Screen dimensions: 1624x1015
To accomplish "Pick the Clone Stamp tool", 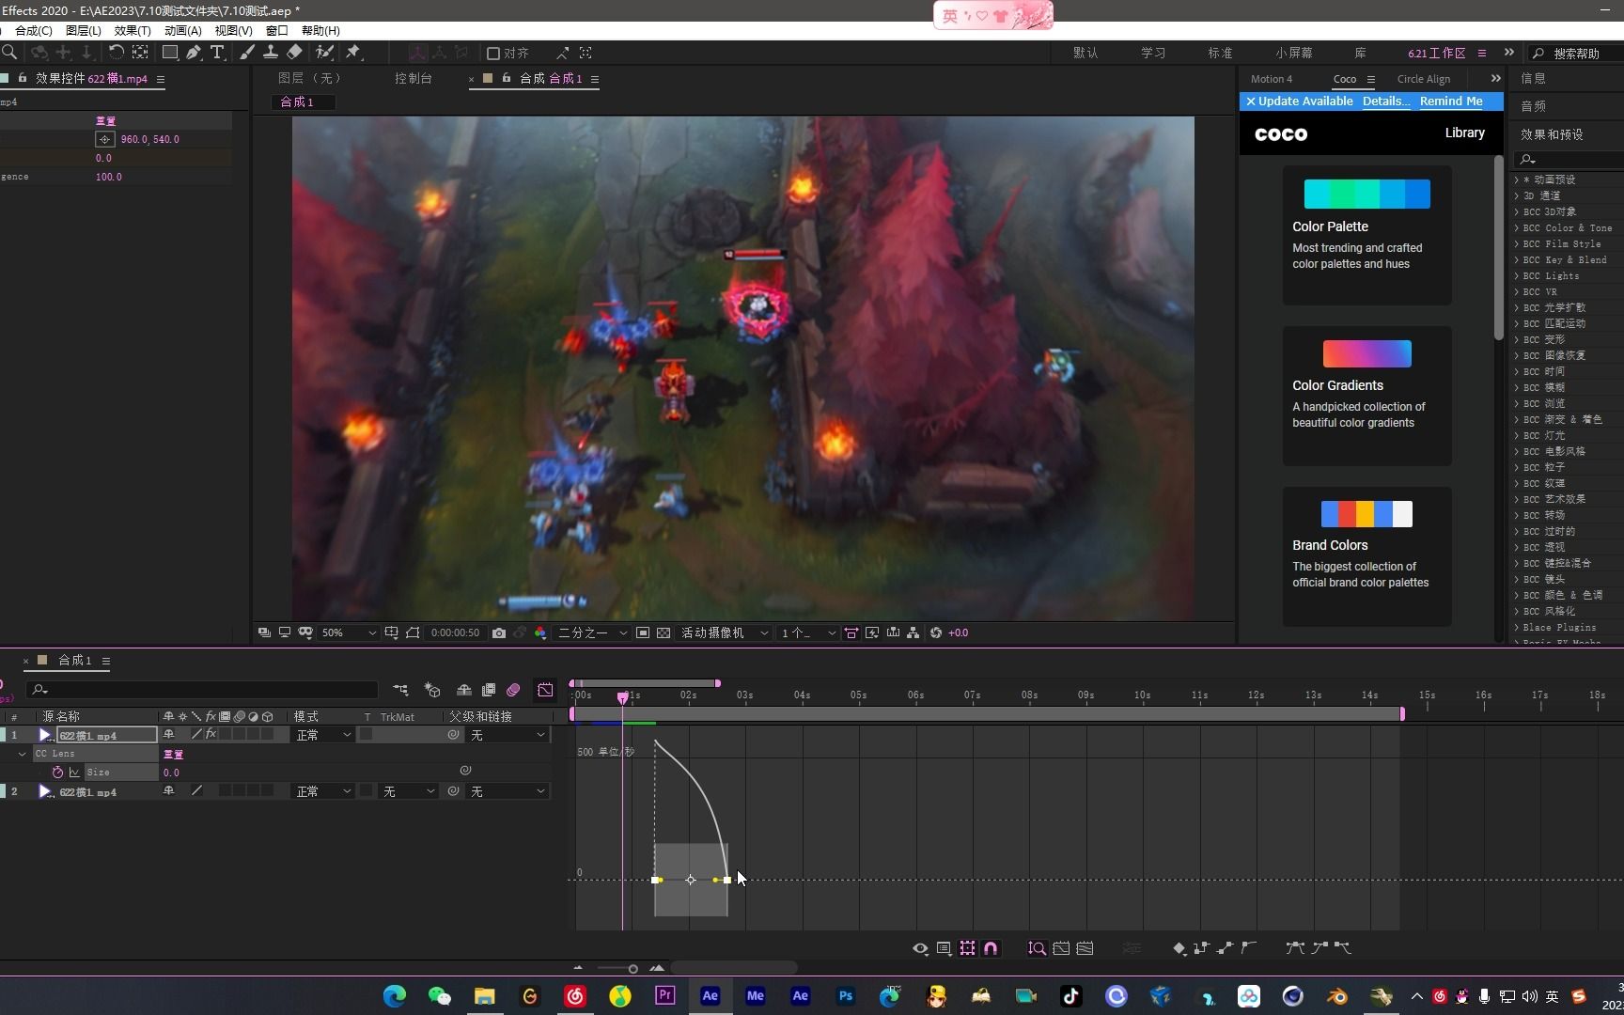I will (x=271, y=53).
